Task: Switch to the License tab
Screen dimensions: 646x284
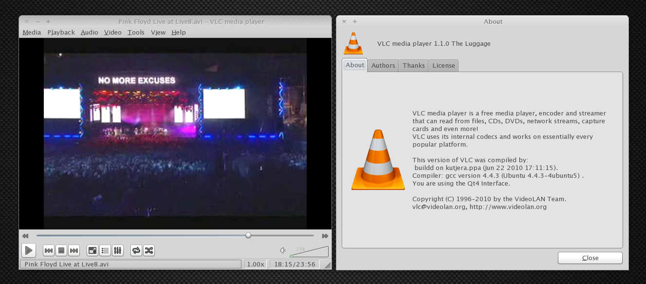Action: pos(443,65)
